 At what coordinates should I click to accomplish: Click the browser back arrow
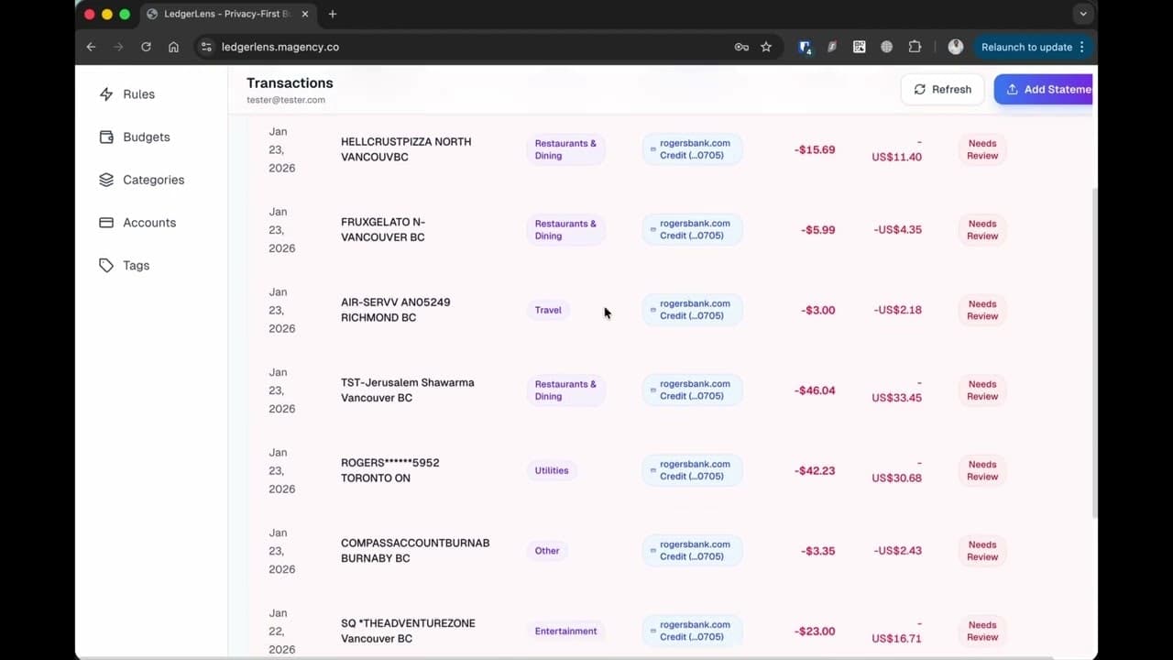coord(90,47)
